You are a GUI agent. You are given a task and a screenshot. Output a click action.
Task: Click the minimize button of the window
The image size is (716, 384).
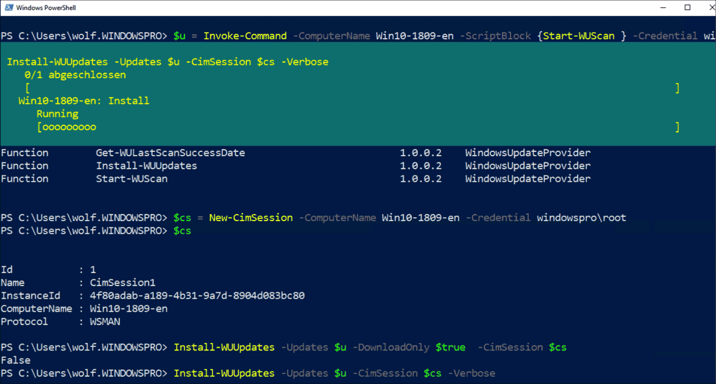663,7
